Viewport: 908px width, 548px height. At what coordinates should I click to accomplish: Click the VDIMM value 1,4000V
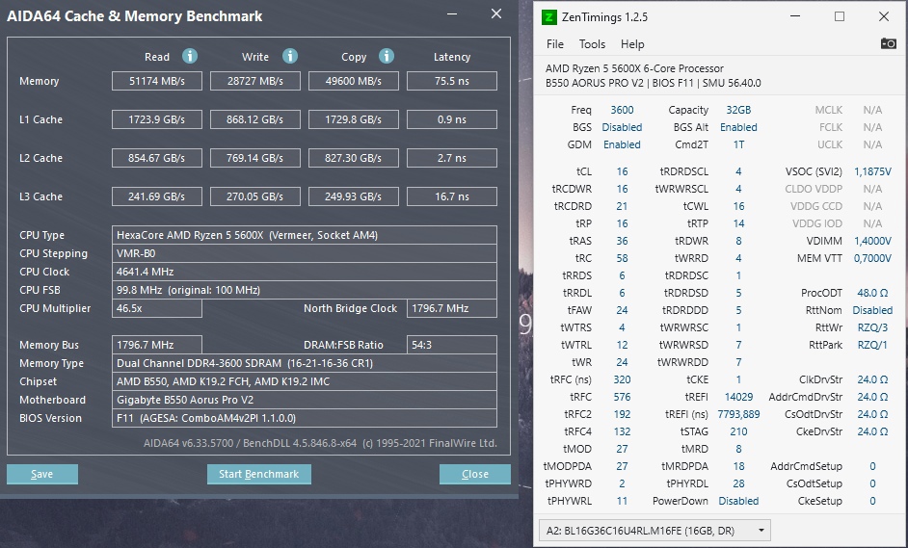(872, 241)
